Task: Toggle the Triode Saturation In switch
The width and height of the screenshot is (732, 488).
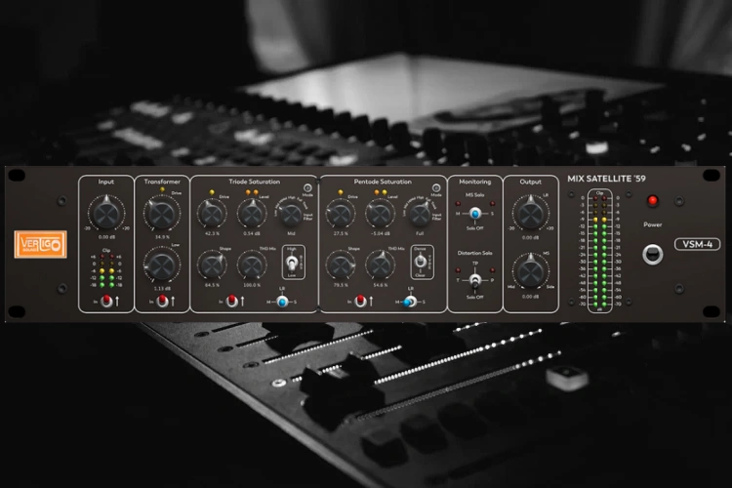Action: [232, 302]
